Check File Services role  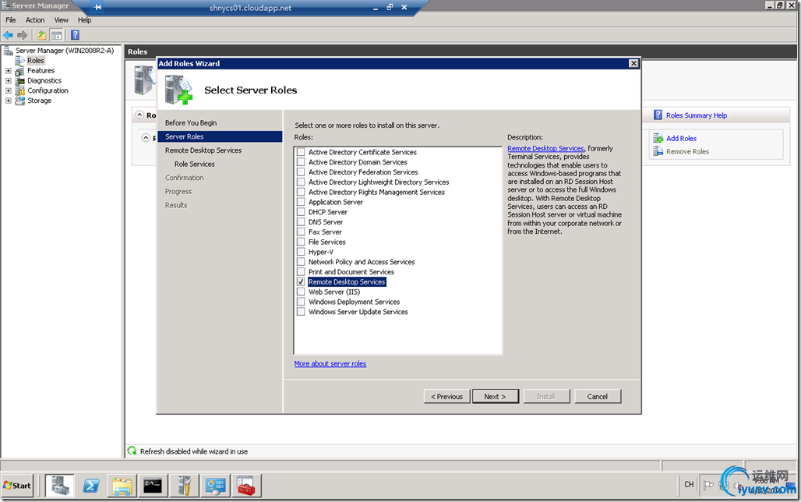click(301, 242)
